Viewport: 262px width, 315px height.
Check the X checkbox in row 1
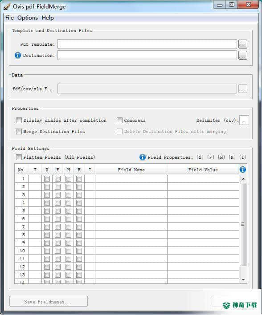pos(47,178)
